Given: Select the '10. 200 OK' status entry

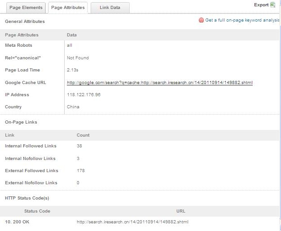Looking at the screenshot, I should (x=17, y=222).
